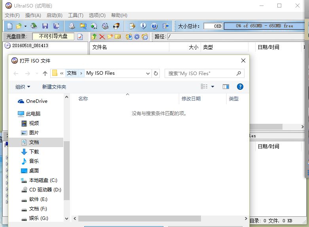Click the 文档 breadcrumb in address bar

[72, 73]
